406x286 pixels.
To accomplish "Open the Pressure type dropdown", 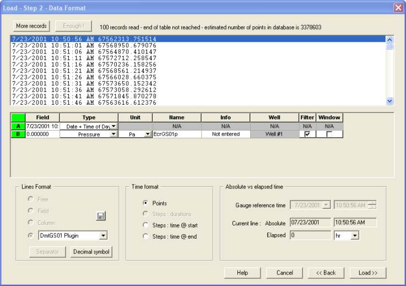I will tap(113, 134).
